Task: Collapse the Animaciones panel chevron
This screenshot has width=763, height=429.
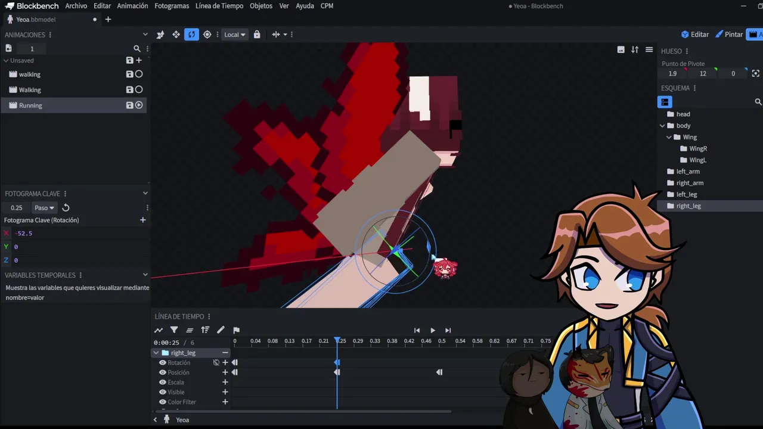Action: [x=145, y=35]
